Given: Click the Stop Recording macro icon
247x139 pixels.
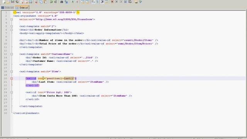Looking at the screenshot, I should tap(117, 2).
